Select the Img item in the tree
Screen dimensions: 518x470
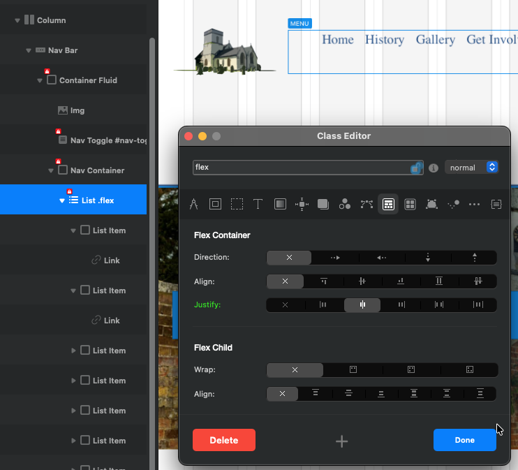point(77,110)
